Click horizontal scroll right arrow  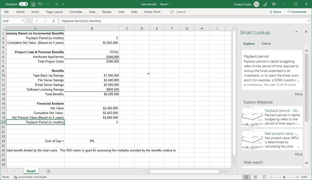[x=231, y=171]
